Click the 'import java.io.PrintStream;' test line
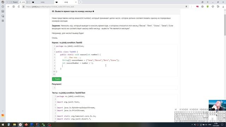The image size is (226, 127). coord(71,110)
